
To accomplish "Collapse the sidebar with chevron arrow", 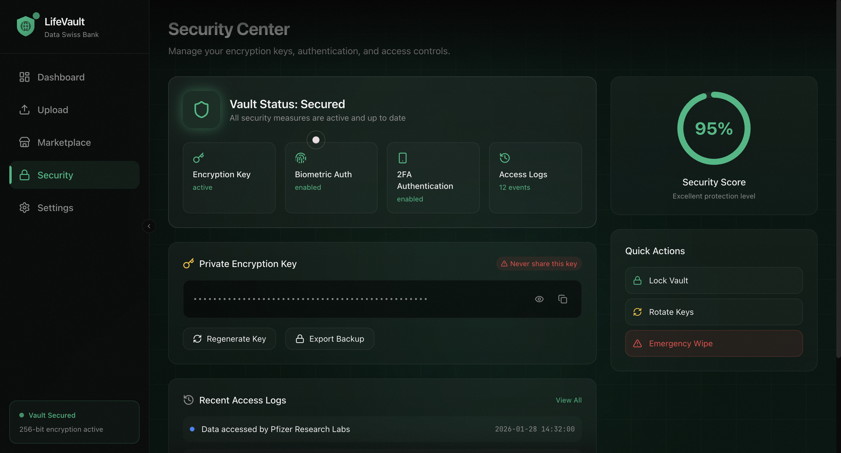I will [149, 226].
